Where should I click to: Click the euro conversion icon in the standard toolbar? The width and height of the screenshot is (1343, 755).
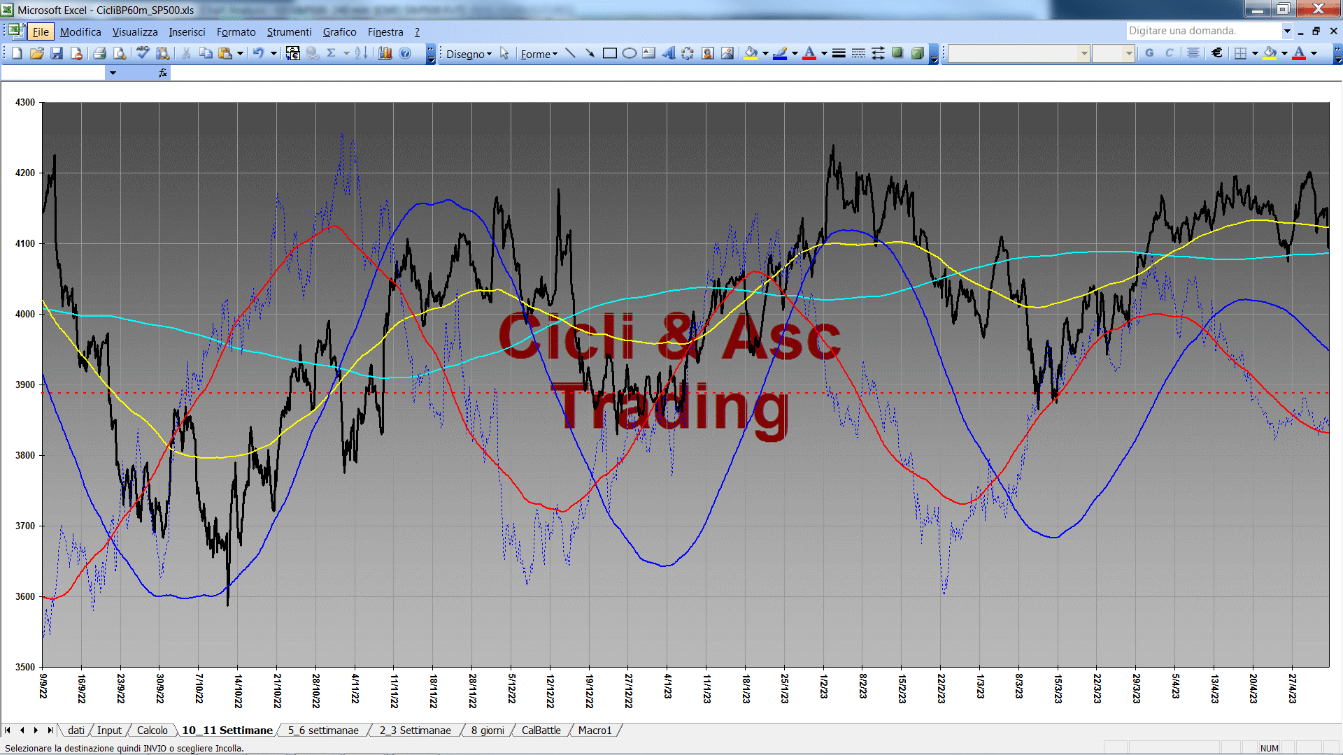click(x=293, y=53)
